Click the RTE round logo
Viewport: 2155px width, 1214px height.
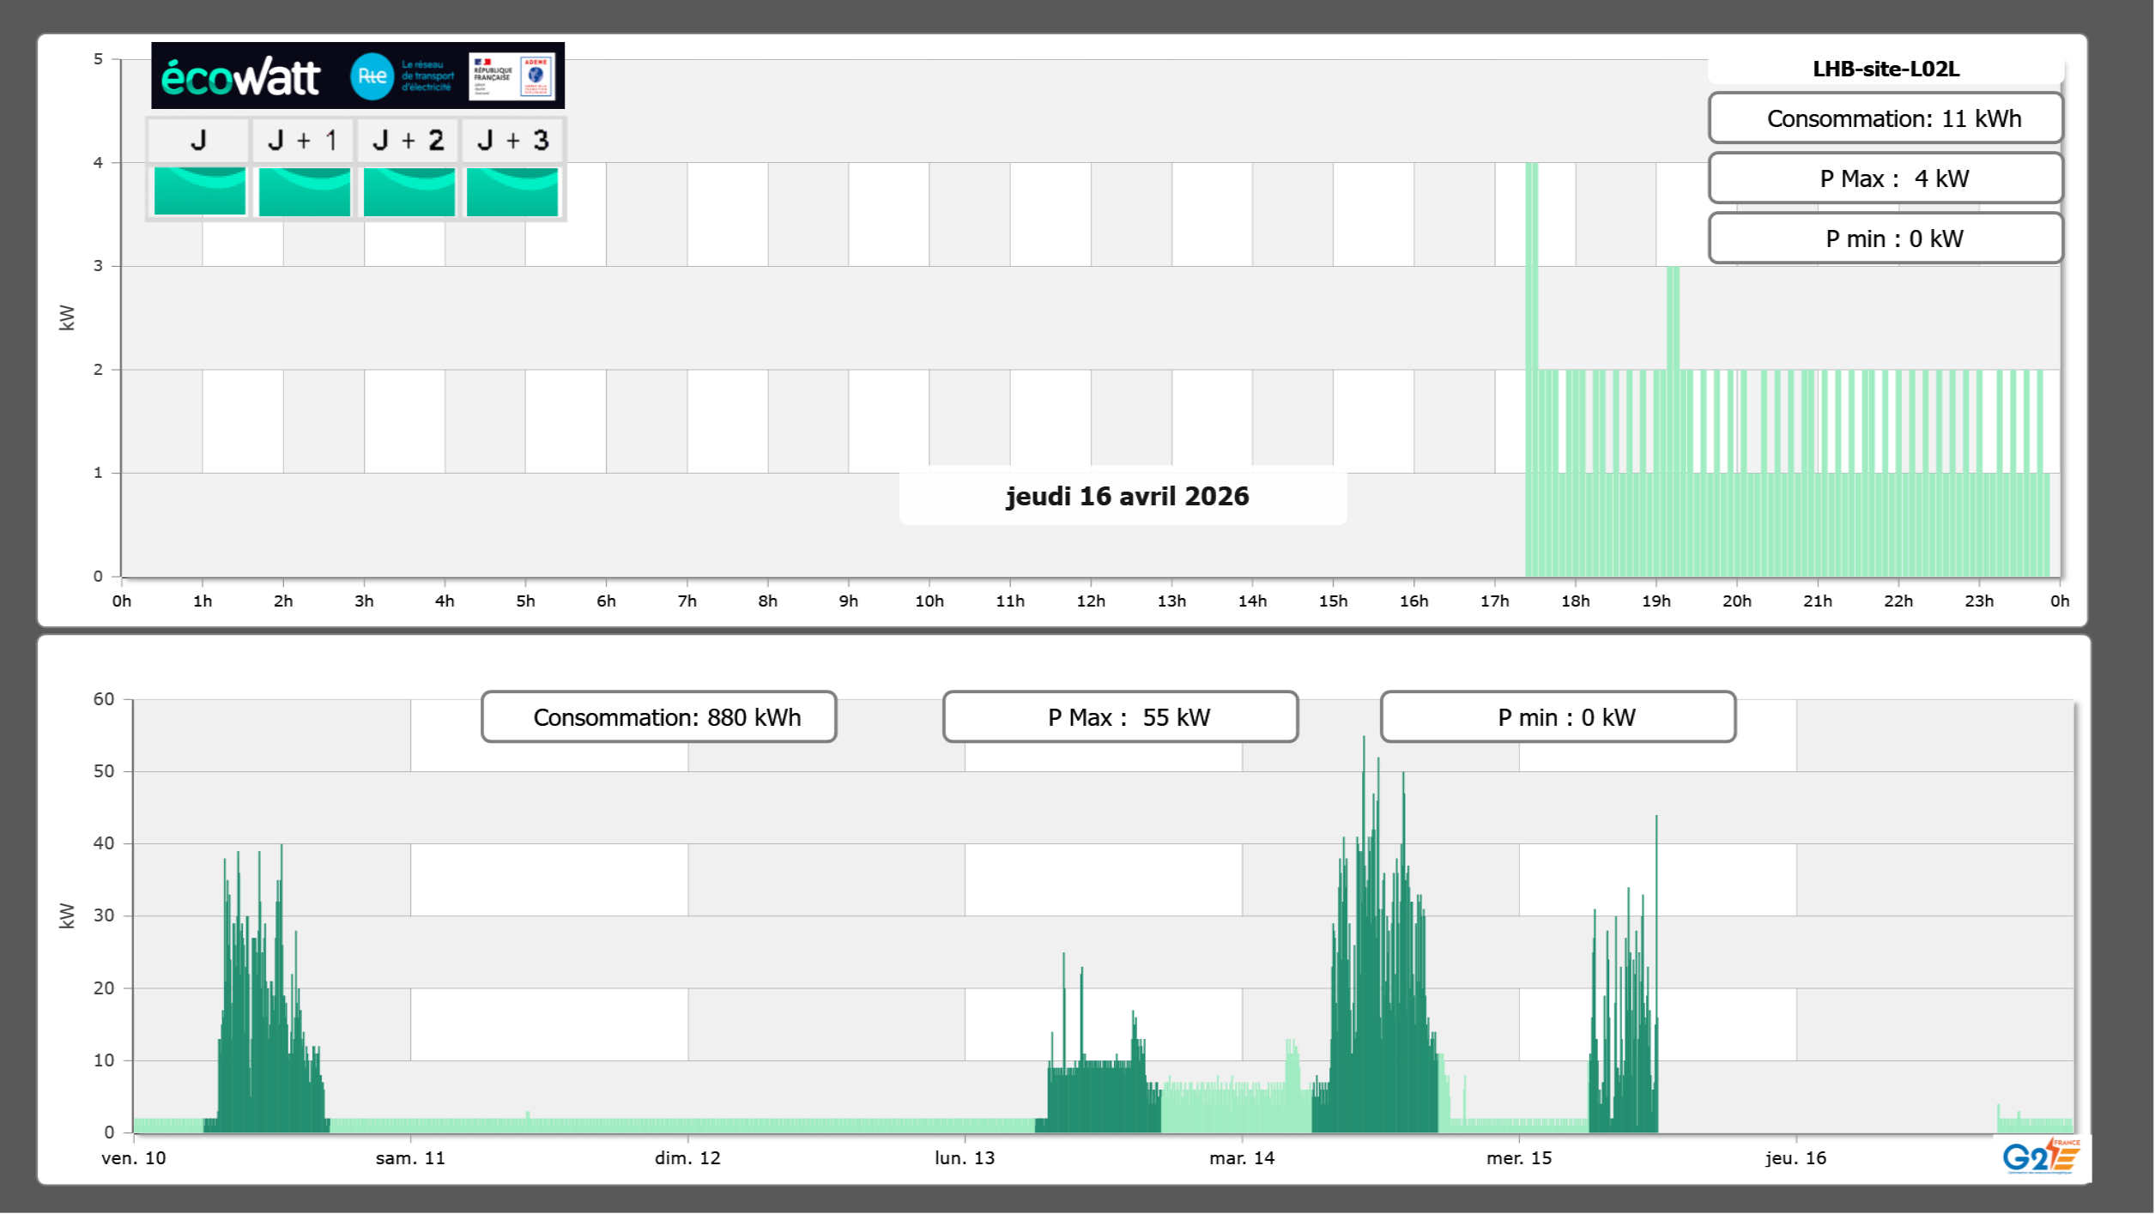click(x=372, y=76)
